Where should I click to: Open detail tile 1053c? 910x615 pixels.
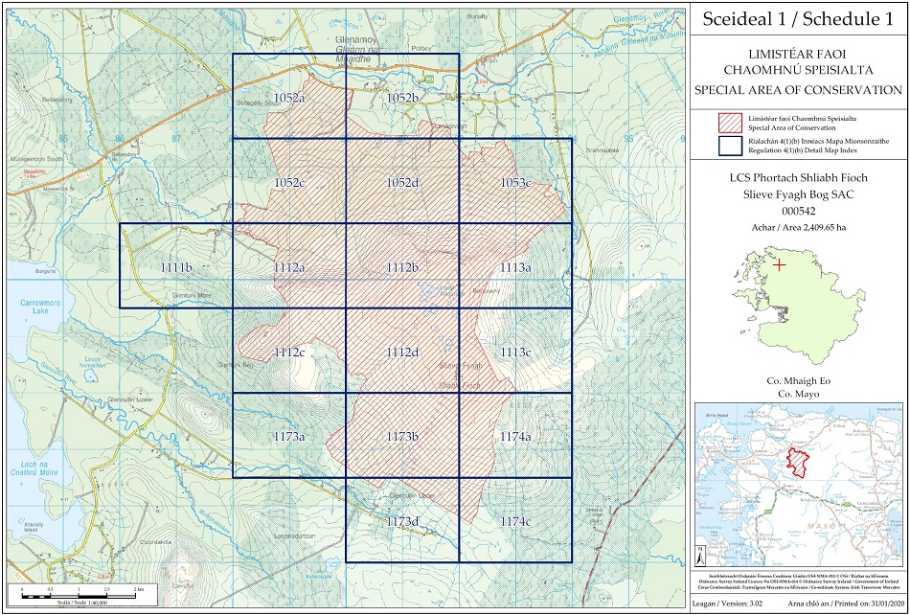(515, 182)
